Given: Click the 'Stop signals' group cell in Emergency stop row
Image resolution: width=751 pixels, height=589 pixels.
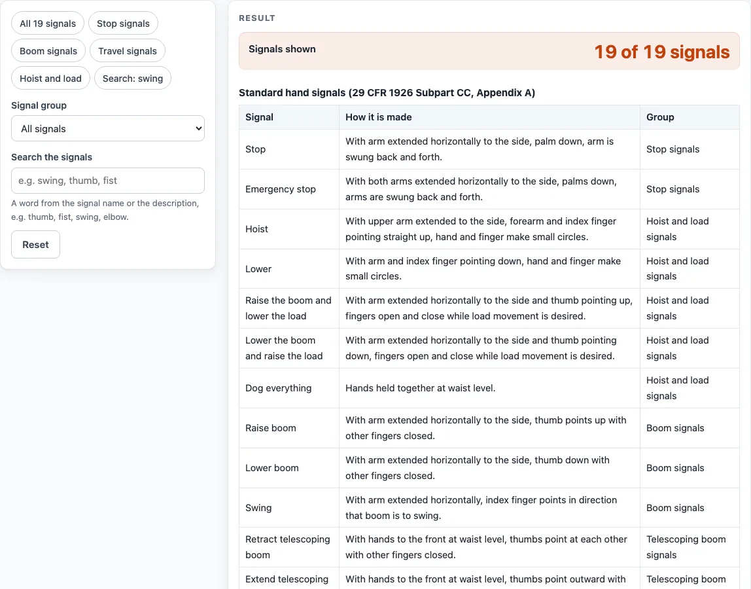Looking at the screenshot, I should tap(690, 189).
